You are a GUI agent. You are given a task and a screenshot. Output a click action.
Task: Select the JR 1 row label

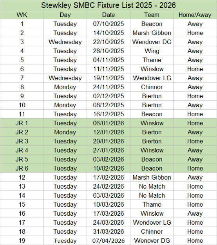22,123
